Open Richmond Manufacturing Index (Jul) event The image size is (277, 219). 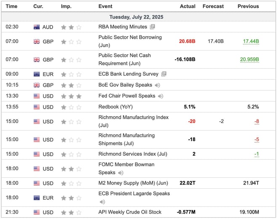click(x=133, y=121)
